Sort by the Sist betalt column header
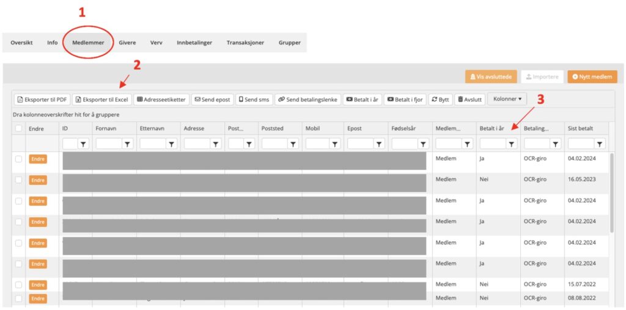 point(581,129)
